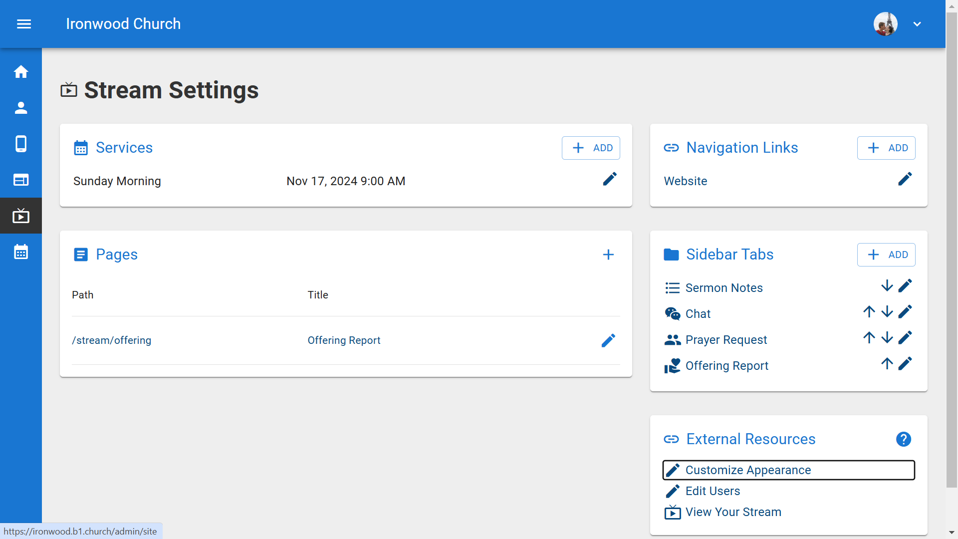Edit the Prayer Request sidebar tab

905,338
